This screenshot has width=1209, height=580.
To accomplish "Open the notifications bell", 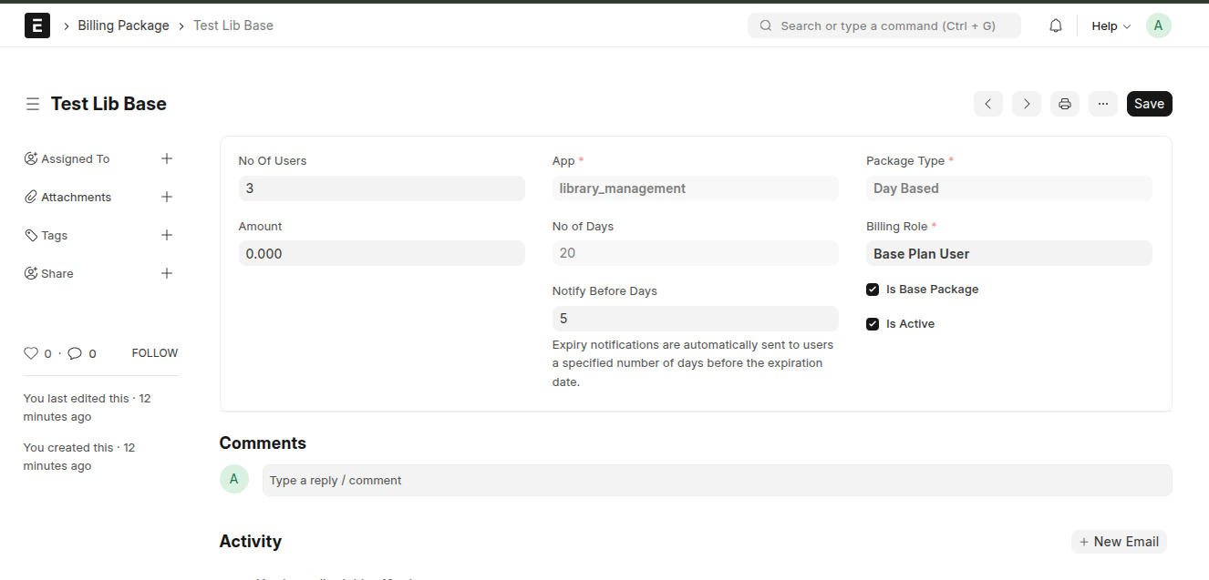I will point(1056,25).
